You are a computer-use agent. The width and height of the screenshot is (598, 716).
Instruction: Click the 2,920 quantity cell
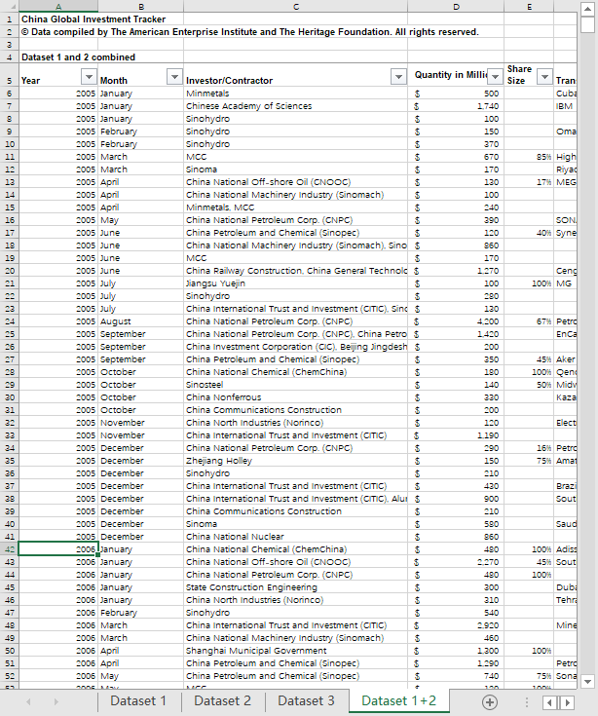[x=456, y=625]
